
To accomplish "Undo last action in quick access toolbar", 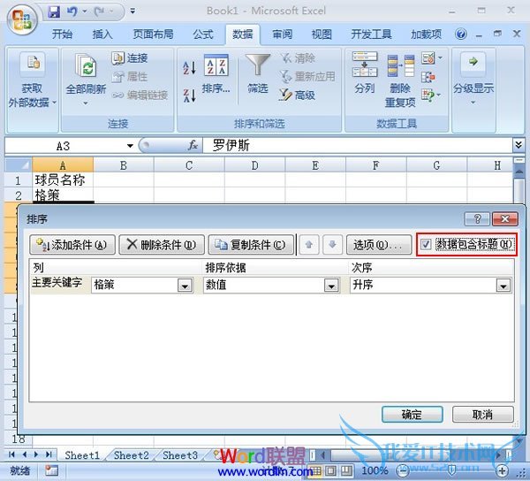I will click(x=72, y=11).
